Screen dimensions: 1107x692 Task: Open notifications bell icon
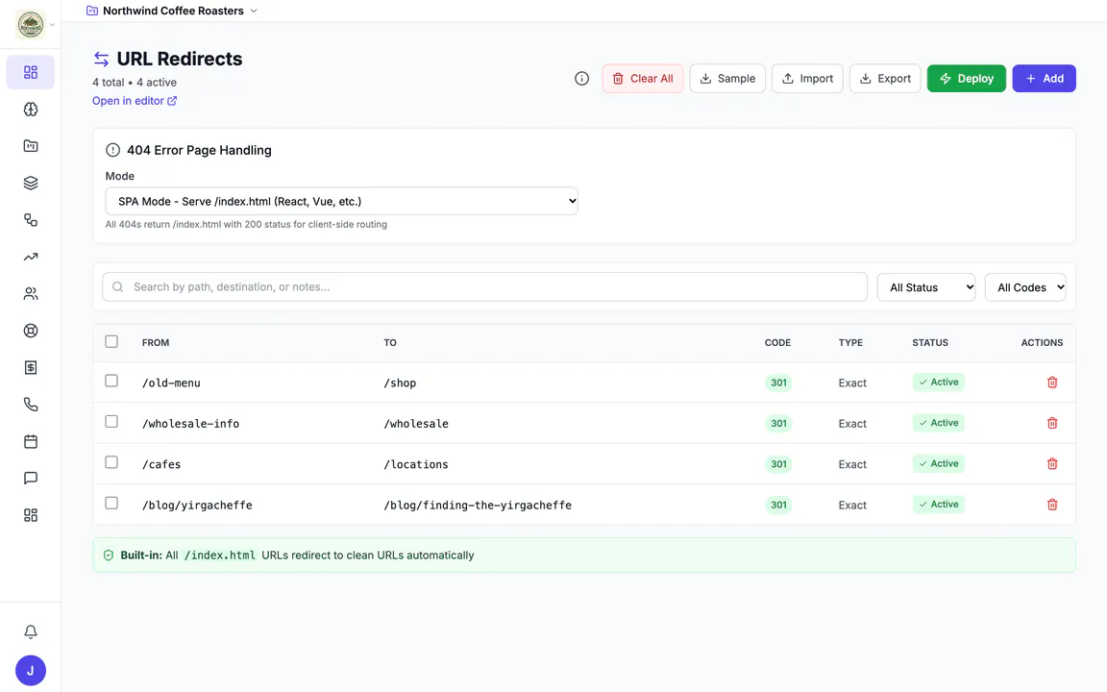(31, 631)
